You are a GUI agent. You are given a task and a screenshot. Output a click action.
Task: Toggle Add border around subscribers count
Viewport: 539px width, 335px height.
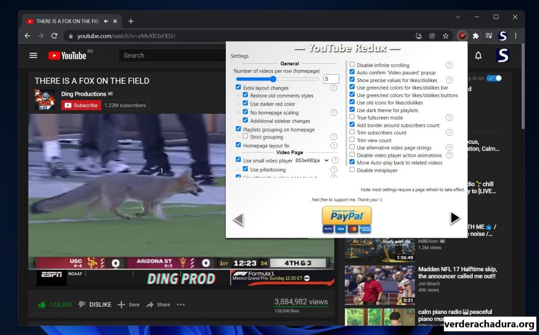(x=352, y=124)
